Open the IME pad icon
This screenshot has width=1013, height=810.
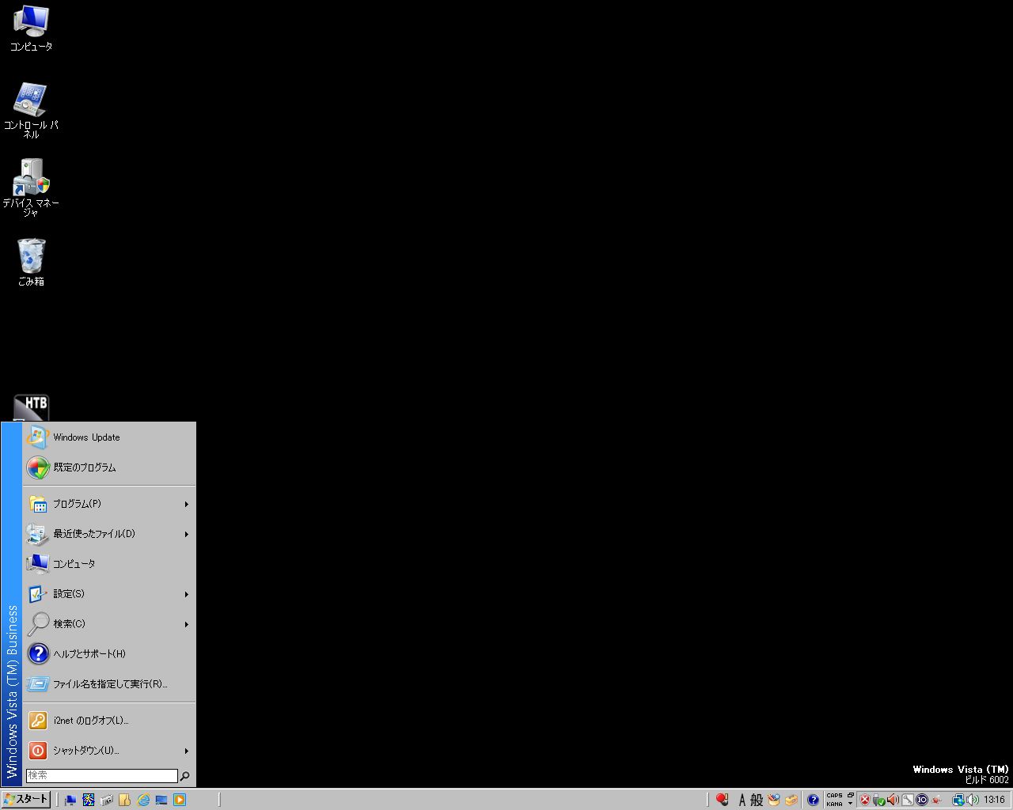773,800
